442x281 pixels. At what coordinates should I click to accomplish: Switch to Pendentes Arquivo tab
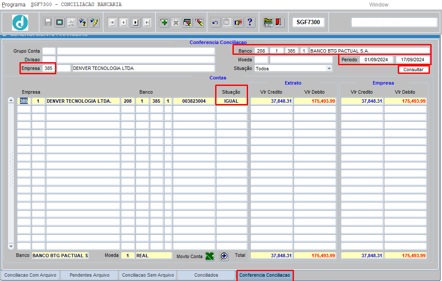coord(90,275)
